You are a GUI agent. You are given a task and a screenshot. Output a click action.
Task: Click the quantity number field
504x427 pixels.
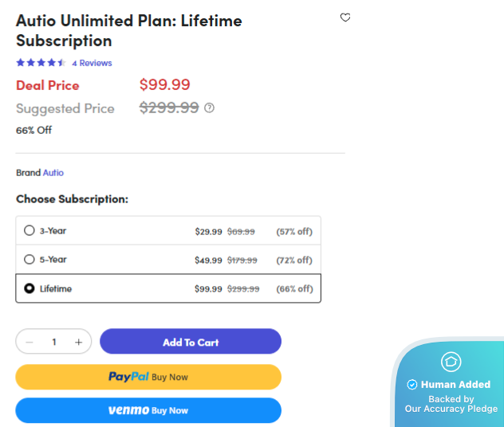tap(54, 343)
